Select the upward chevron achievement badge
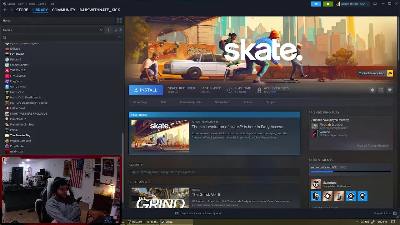This screenshot has height=225, width=400. point(351,196)
